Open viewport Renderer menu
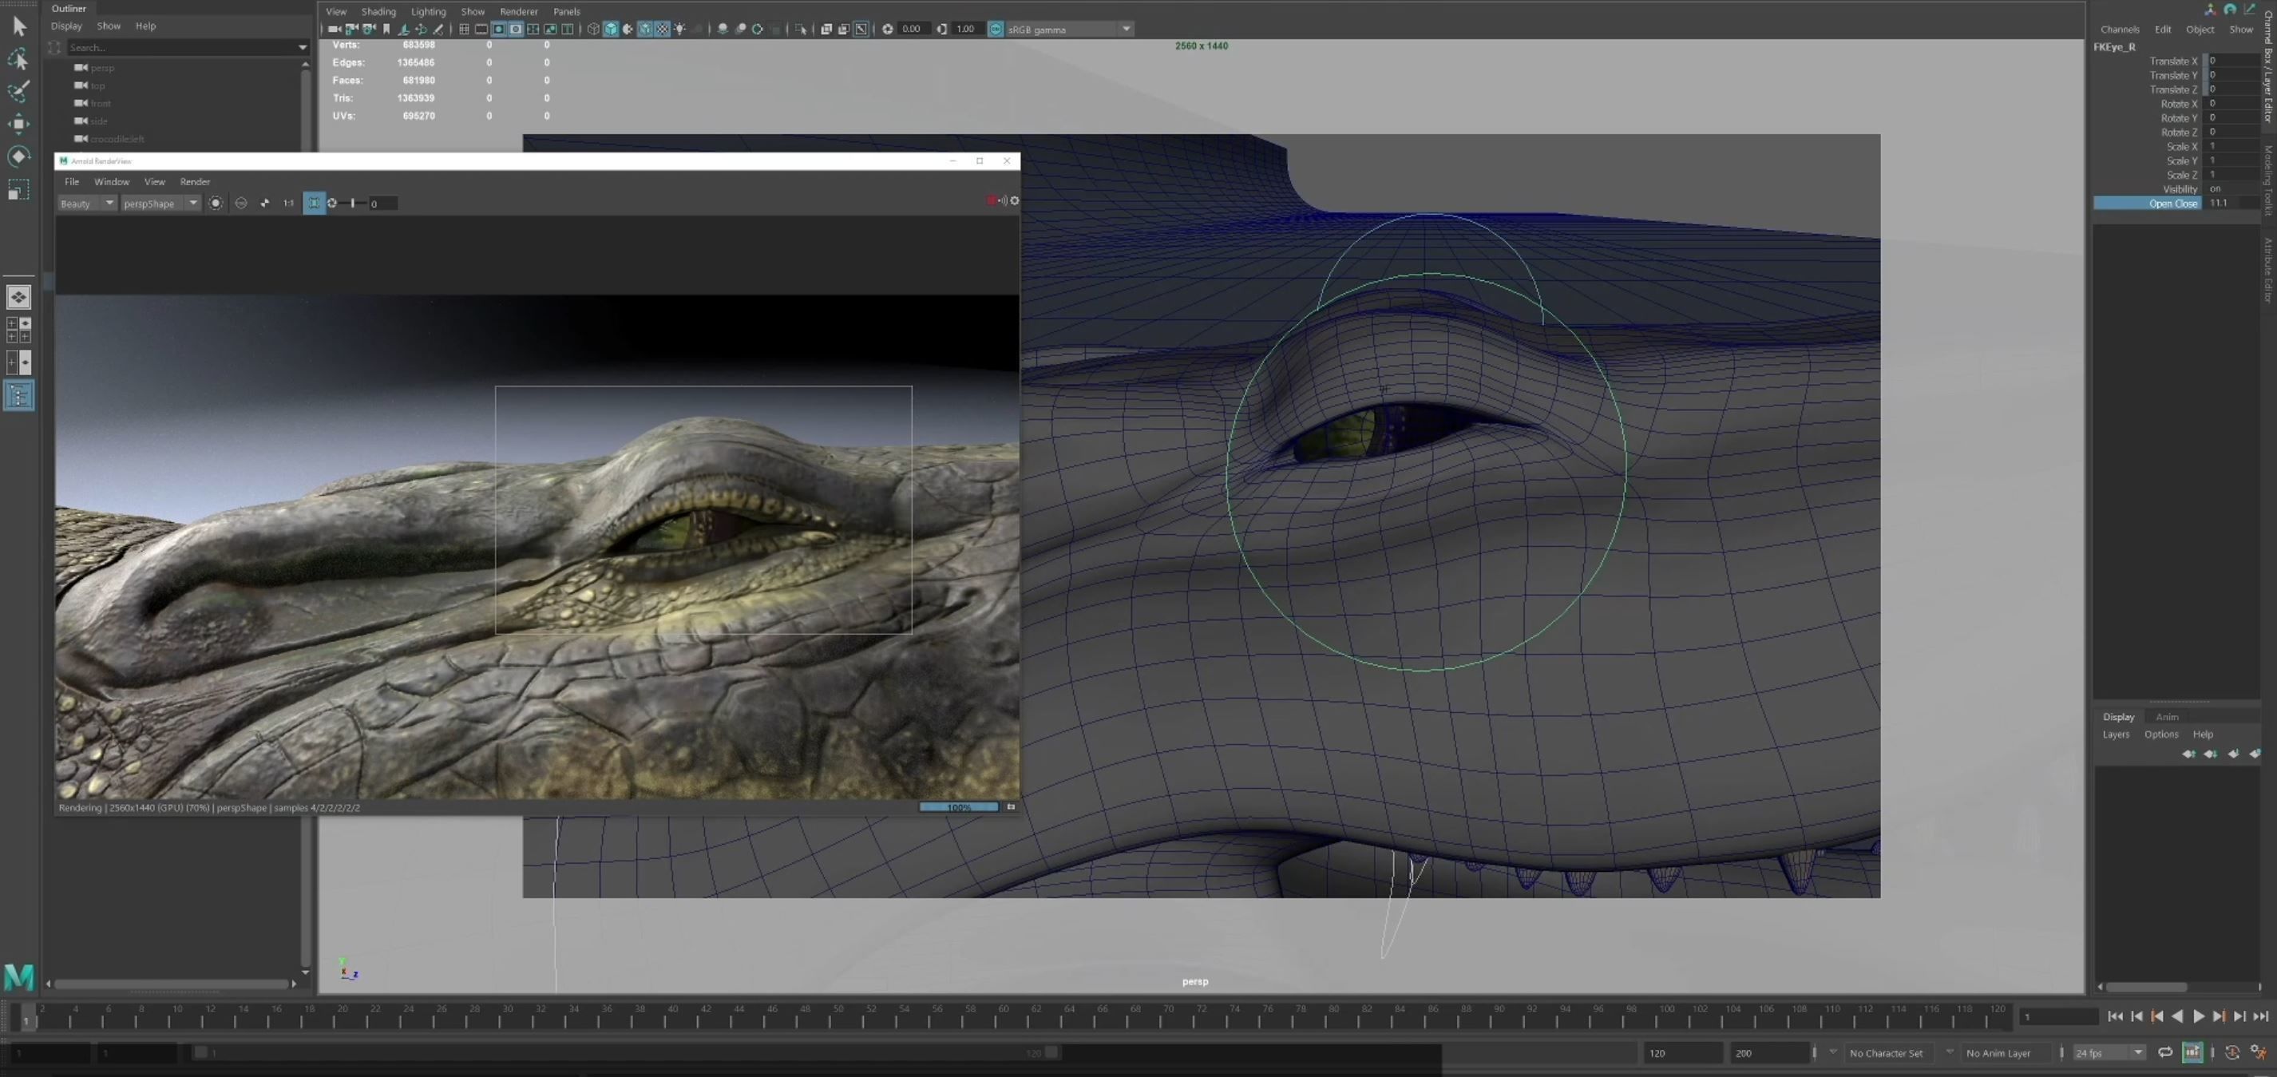Viewport: 2277px width, 1077px height. (x=519, y=11)
